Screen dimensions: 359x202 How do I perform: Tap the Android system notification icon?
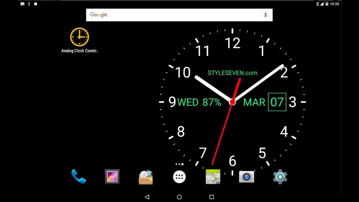pos(35,4)
